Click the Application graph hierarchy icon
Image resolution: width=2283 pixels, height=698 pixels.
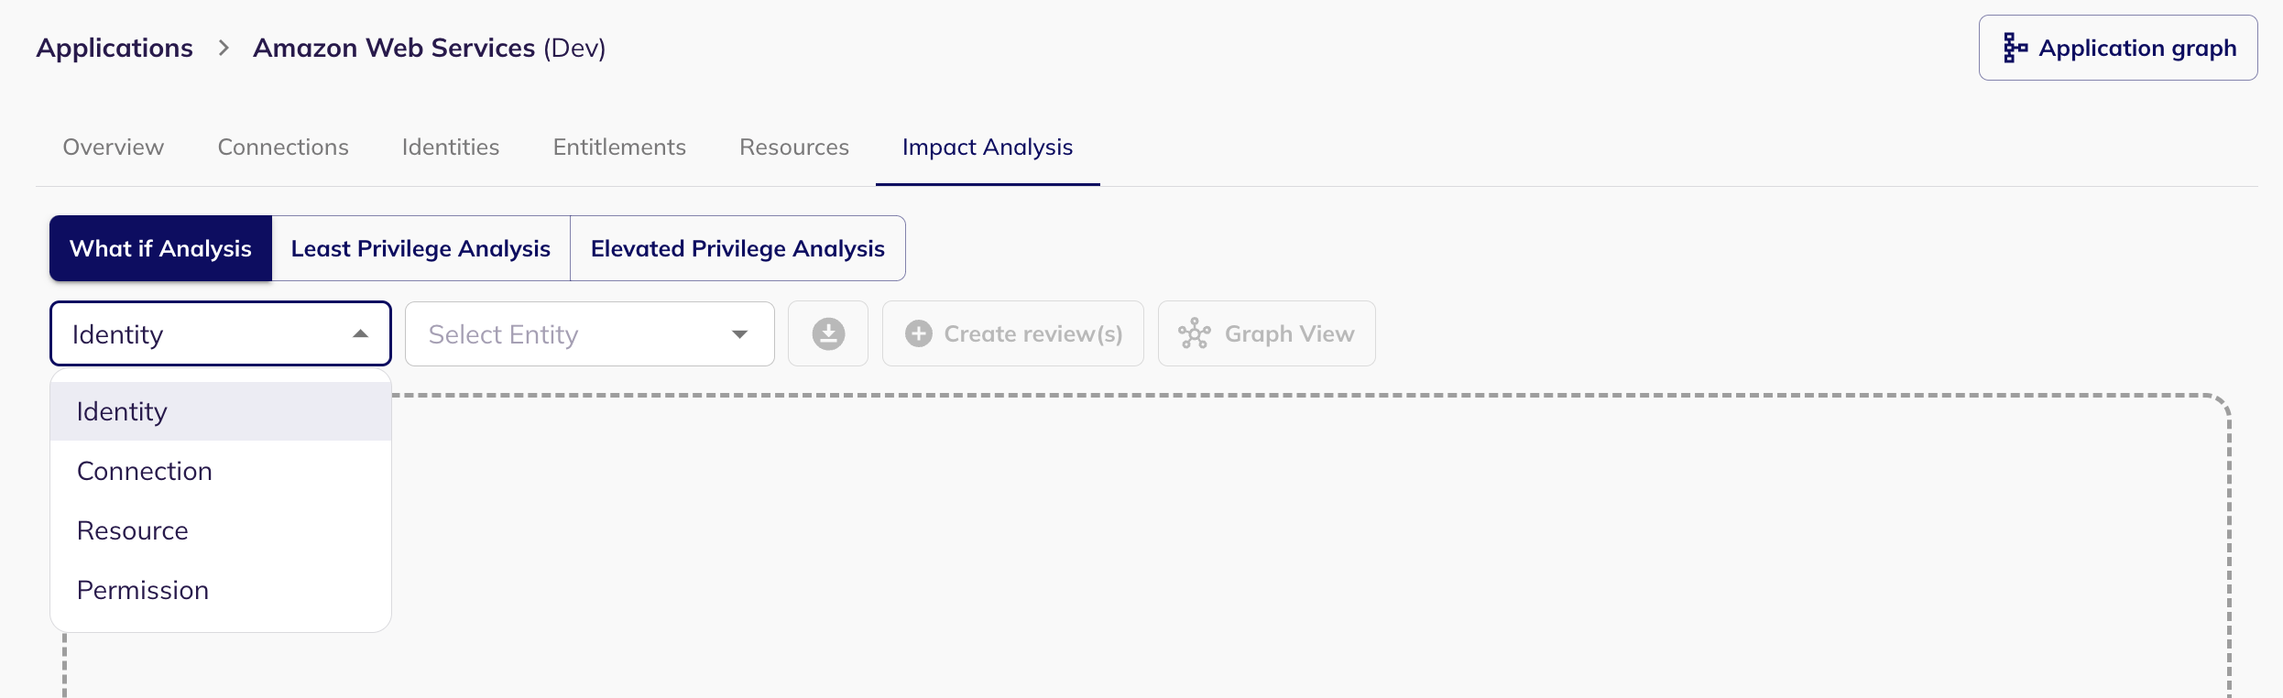coord(2015,48)
